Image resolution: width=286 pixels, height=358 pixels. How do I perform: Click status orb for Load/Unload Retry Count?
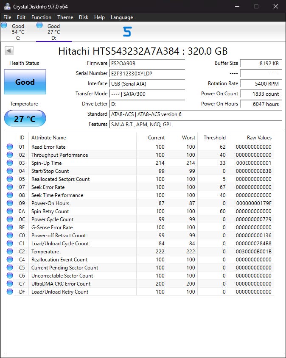pyautogui.click(x=10, y=291)
